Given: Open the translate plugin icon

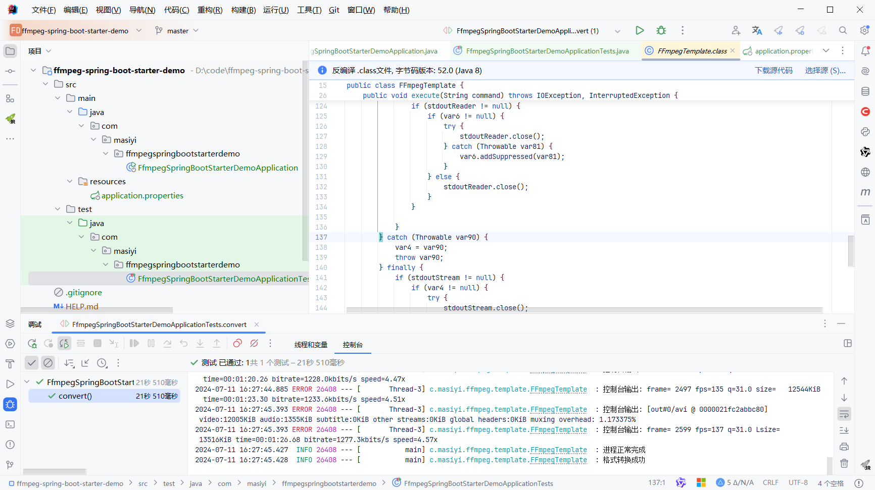Looking at the screenshot, I should coord(757,30).
